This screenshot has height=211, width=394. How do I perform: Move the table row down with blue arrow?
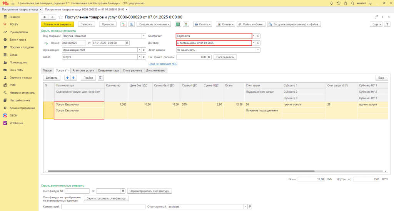pos(73,78)
